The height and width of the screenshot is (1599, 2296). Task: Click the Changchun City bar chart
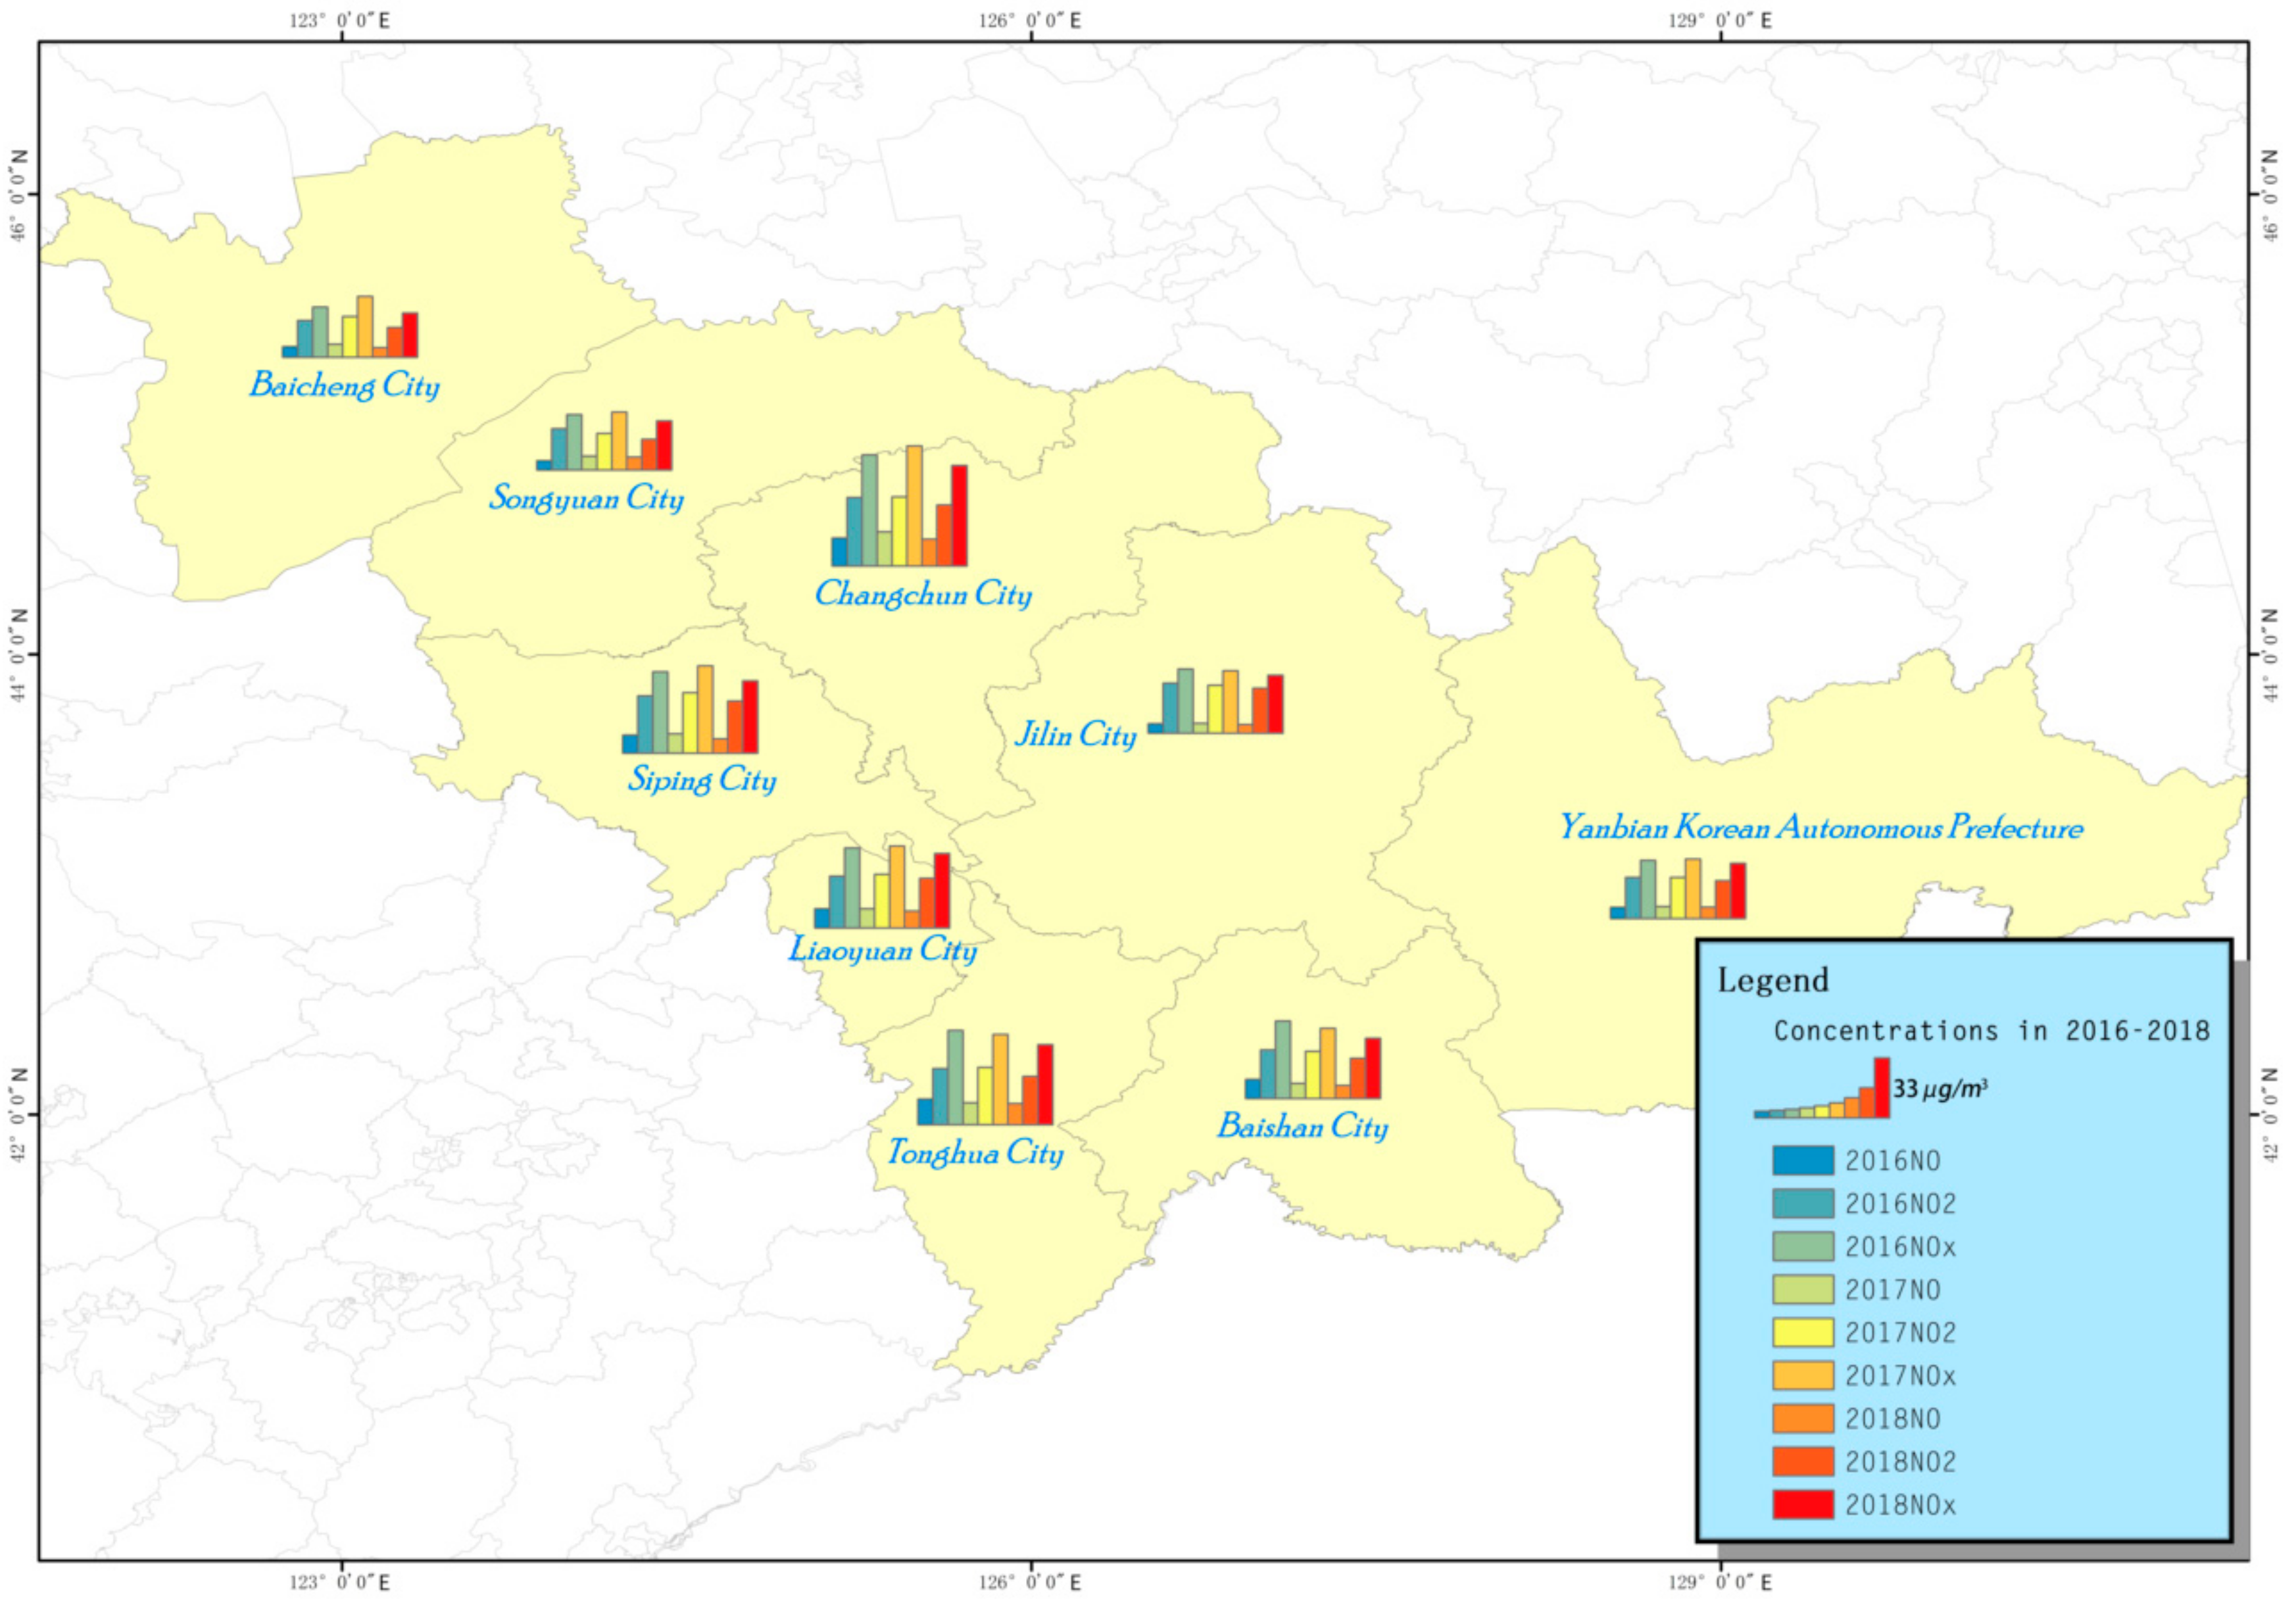(899, 506)
